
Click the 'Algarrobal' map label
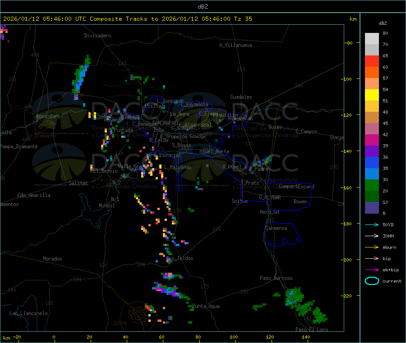pos(198,125)
